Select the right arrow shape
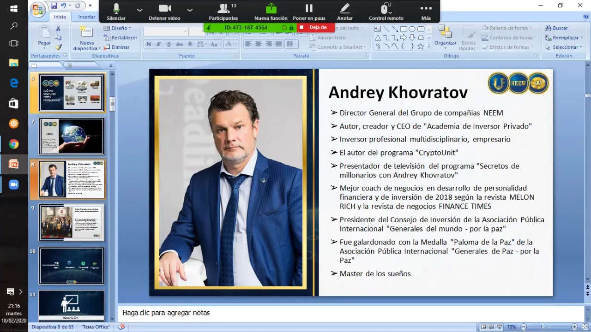 pyautogui.click(x=404, y=37)
